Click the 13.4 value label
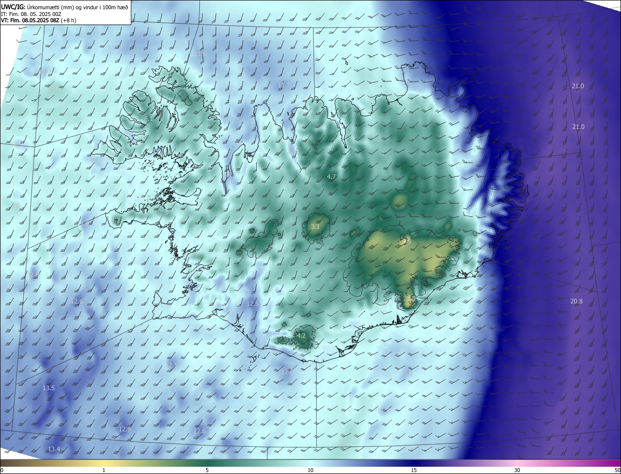621x474 pixels. click(x=54, y=449)
